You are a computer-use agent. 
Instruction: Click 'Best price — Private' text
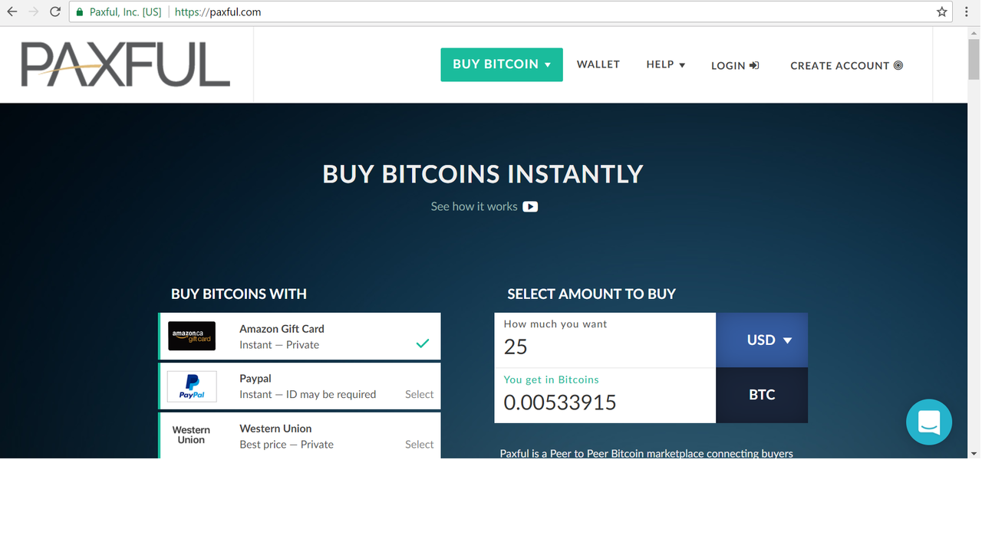(286, 444)
